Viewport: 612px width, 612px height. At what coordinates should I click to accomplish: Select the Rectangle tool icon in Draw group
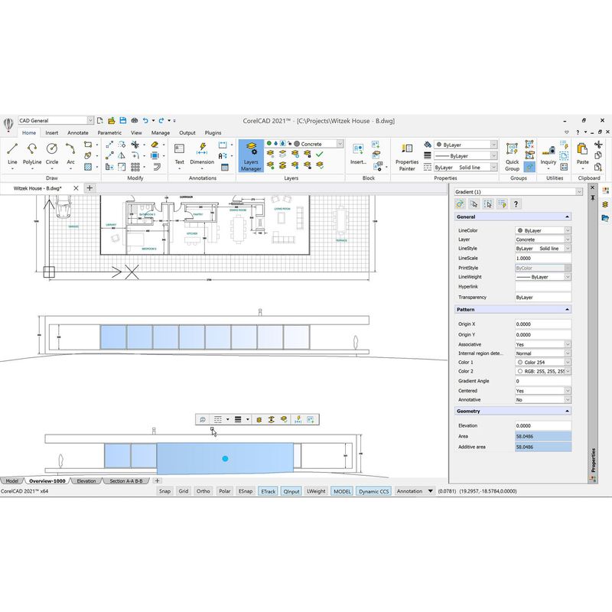click(x=88, y=145)
